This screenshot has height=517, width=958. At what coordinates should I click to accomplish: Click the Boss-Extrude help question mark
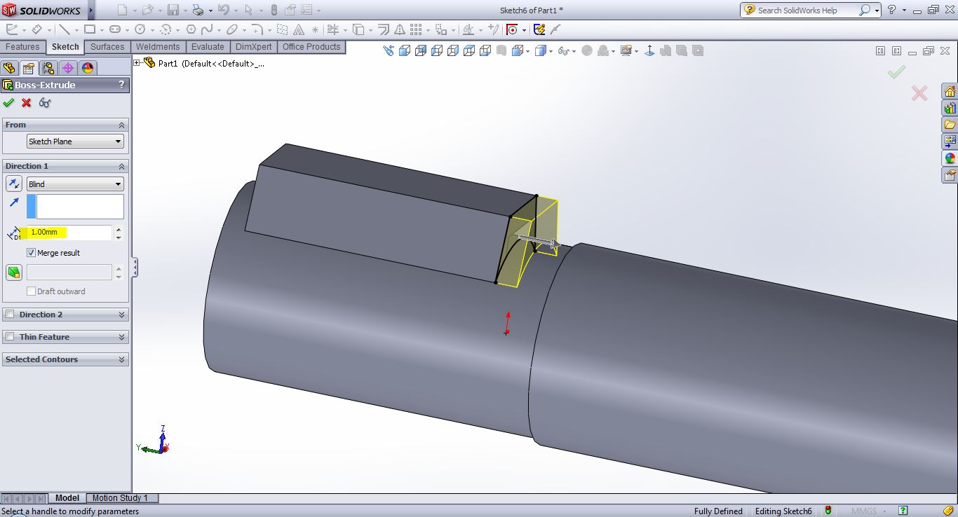pyautogui.click(x=121, y=85)
